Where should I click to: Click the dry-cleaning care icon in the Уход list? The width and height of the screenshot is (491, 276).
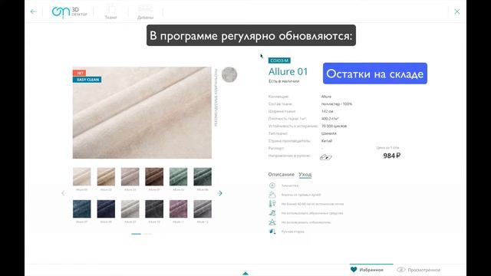[x=272, y=186]
